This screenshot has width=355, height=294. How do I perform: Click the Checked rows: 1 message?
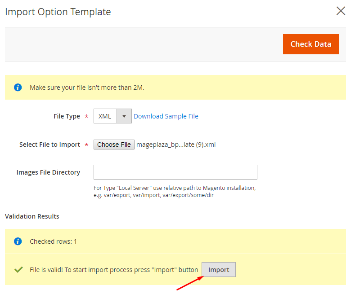click(53, 241)
